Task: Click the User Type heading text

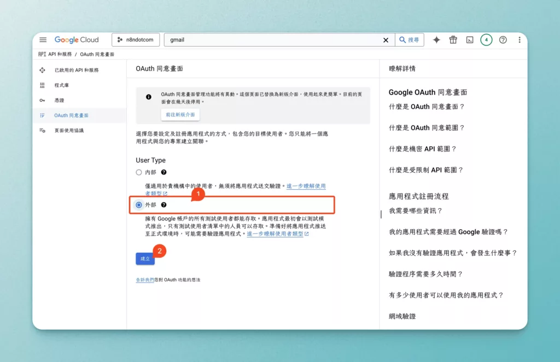Action: (x=150, y=160)
